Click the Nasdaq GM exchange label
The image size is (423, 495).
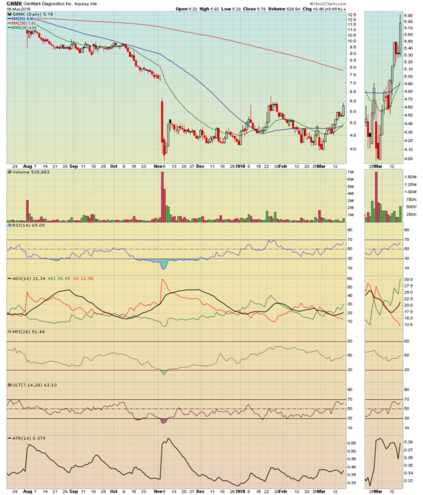coord(85,4)
